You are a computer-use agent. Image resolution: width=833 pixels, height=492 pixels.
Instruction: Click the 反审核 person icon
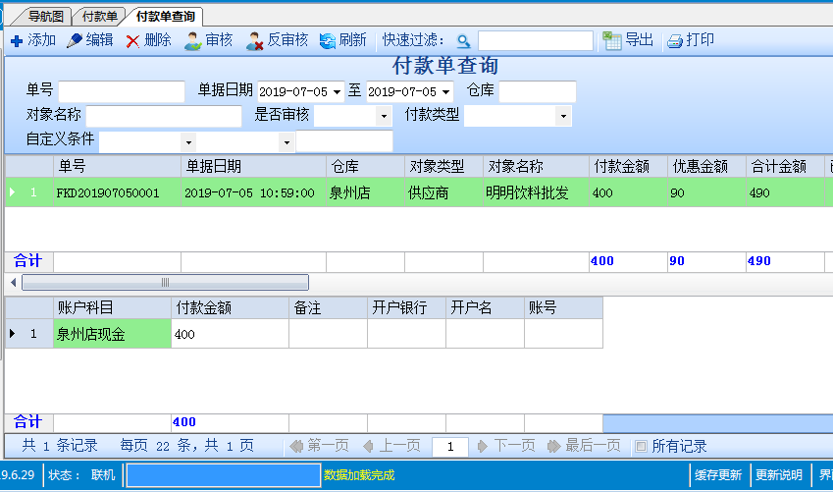click(x=254, y=41)
